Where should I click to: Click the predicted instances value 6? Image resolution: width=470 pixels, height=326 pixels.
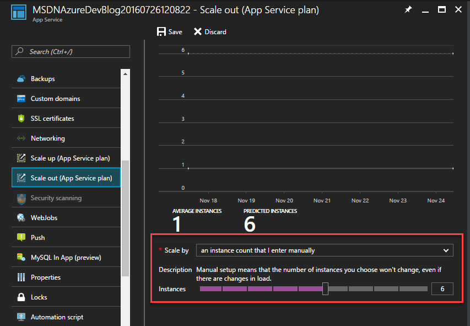[x=250, y=225]
